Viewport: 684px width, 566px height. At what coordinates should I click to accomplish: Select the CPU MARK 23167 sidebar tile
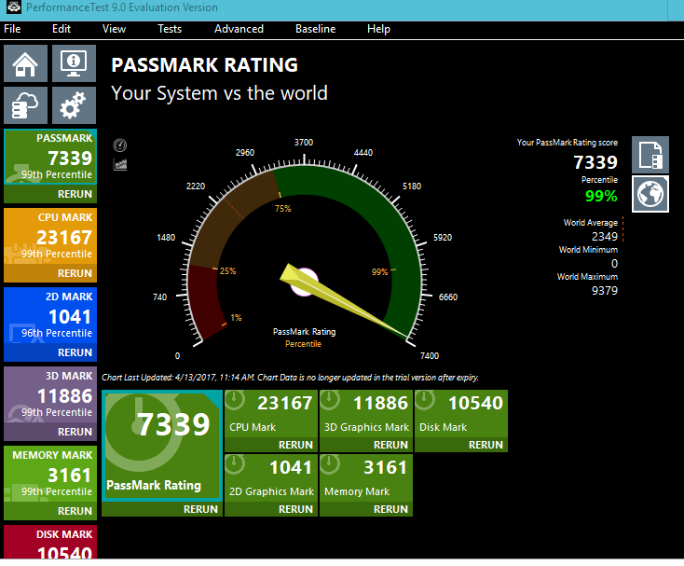click(50, 236)
